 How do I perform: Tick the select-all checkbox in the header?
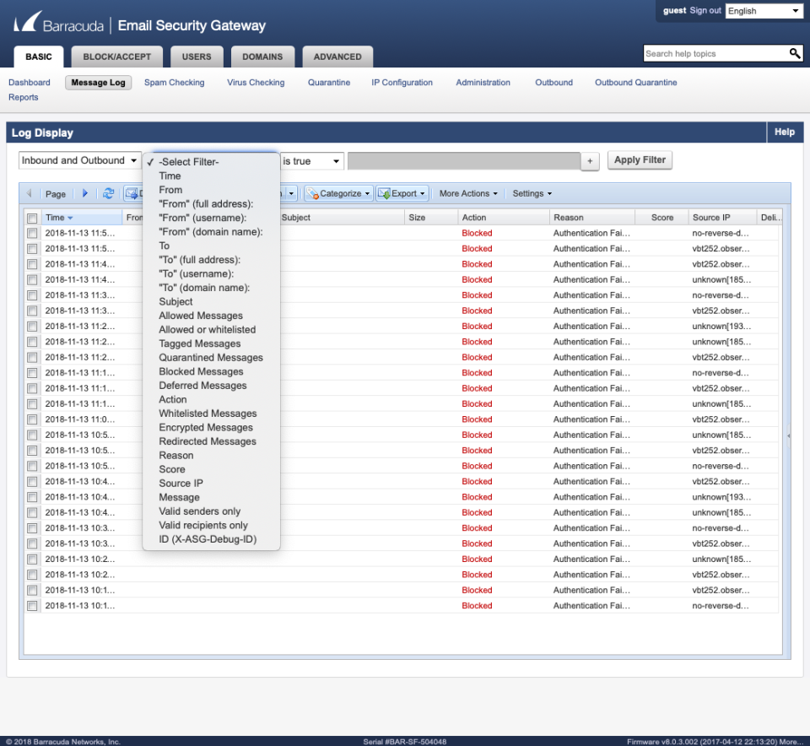[32, 217]
